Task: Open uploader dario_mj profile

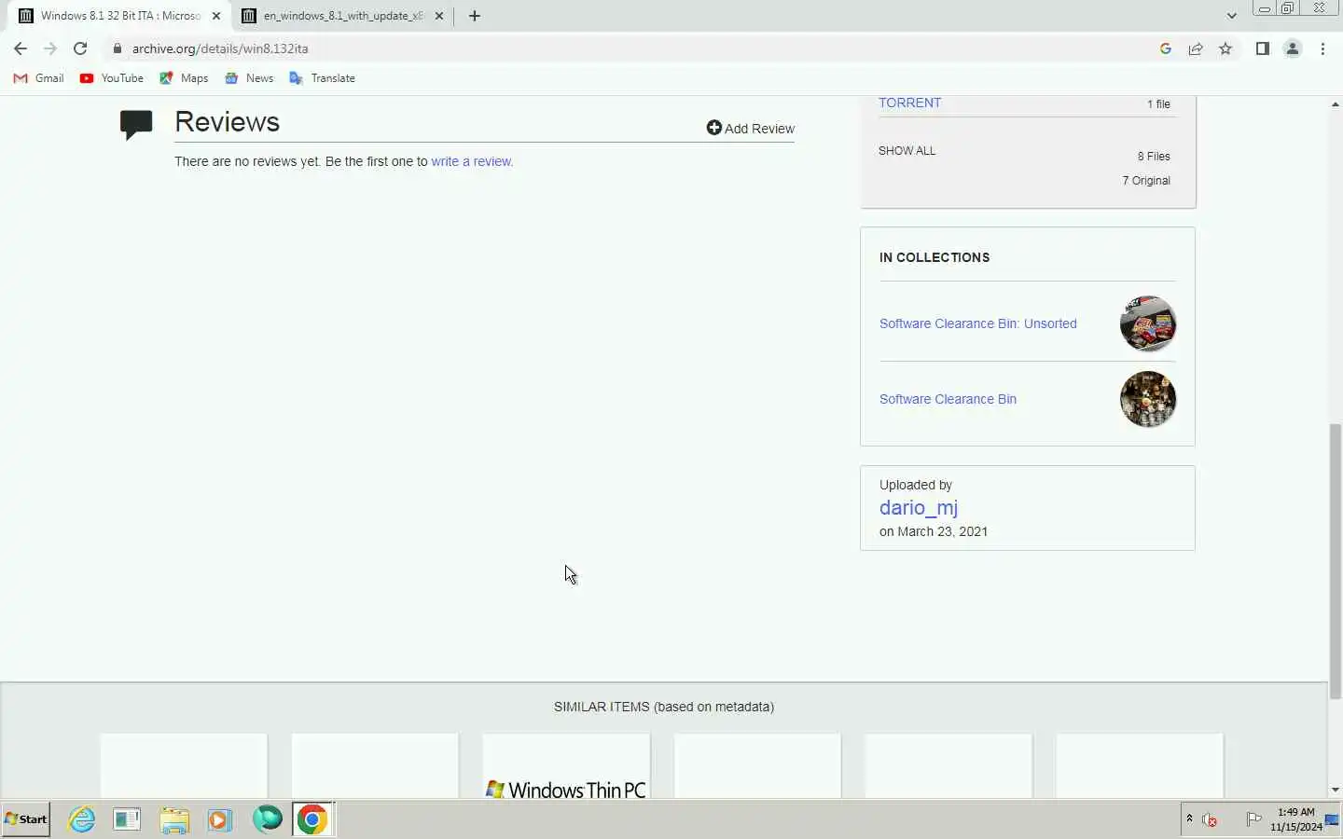Action: click(919, 507)
